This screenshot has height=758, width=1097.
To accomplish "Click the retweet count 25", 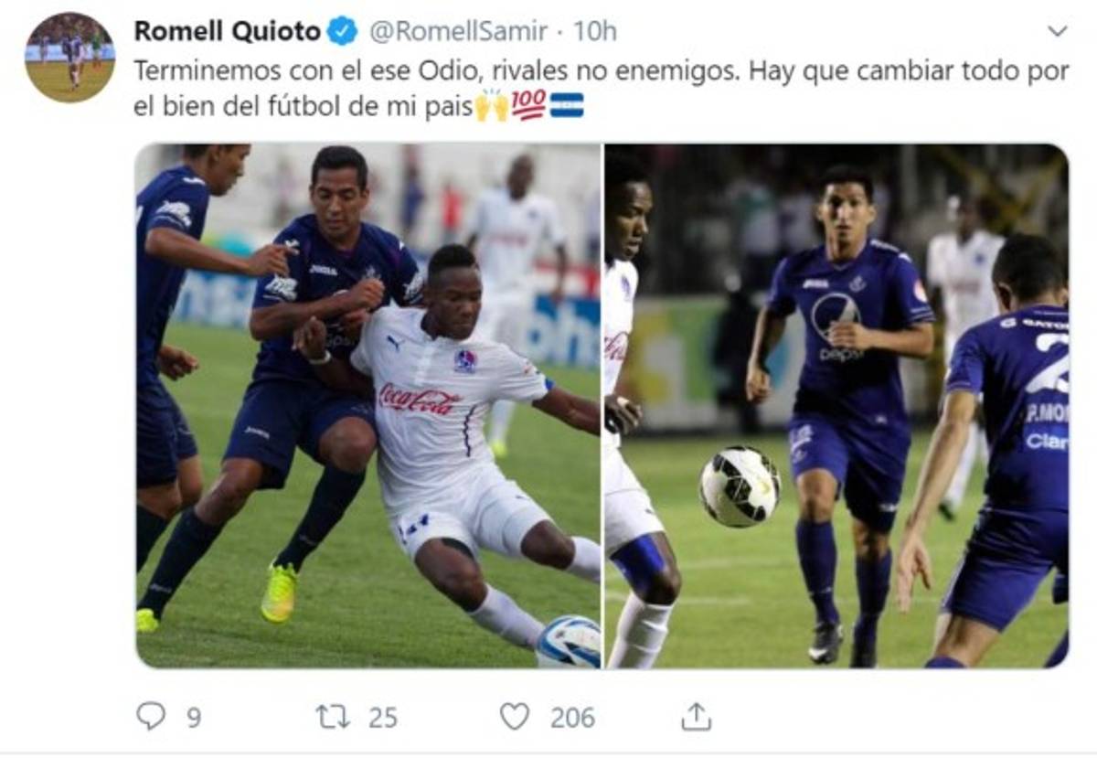I will click(x=383, y=718).
